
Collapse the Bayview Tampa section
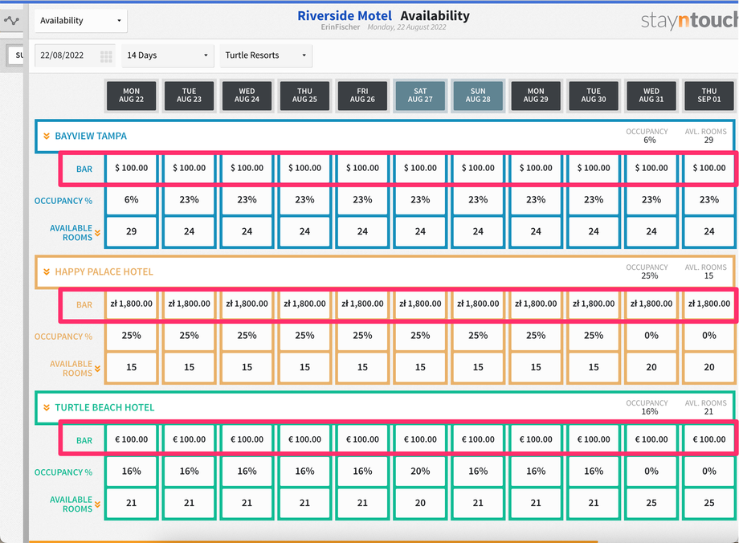coord(47,137)
